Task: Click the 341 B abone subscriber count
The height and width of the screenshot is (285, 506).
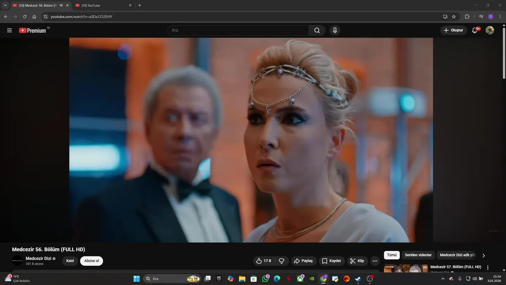Action: click(34, 264)
